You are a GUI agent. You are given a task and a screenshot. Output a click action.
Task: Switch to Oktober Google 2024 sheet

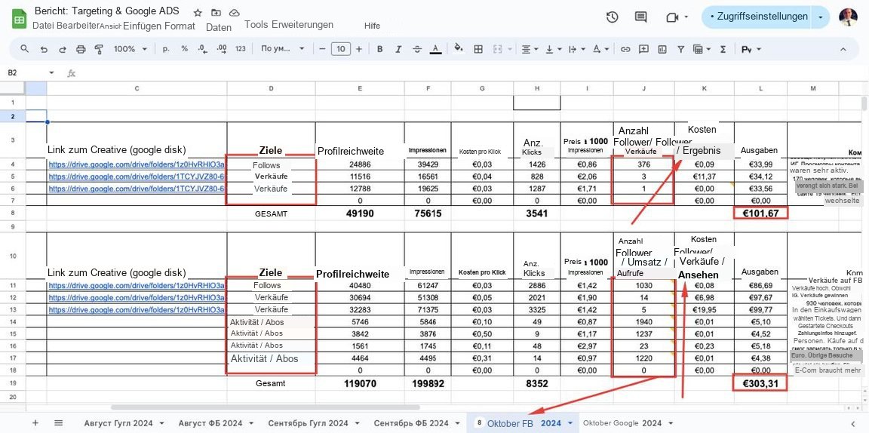[622, 423]
